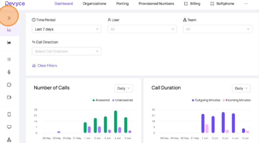259x143 pixels.
Task: Open the User filter dropdown
Action: click(142, 29)
